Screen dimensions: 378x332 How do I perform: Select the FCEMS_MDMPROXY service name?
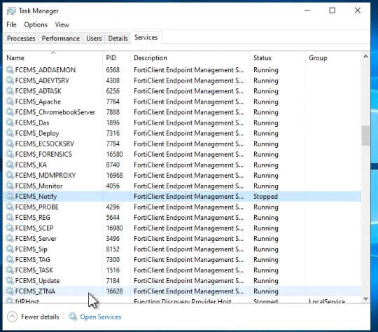(x=45, y=175)
